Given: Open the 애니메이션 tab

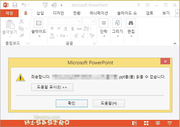Looking at the screenshot, I should pos(99,13).
